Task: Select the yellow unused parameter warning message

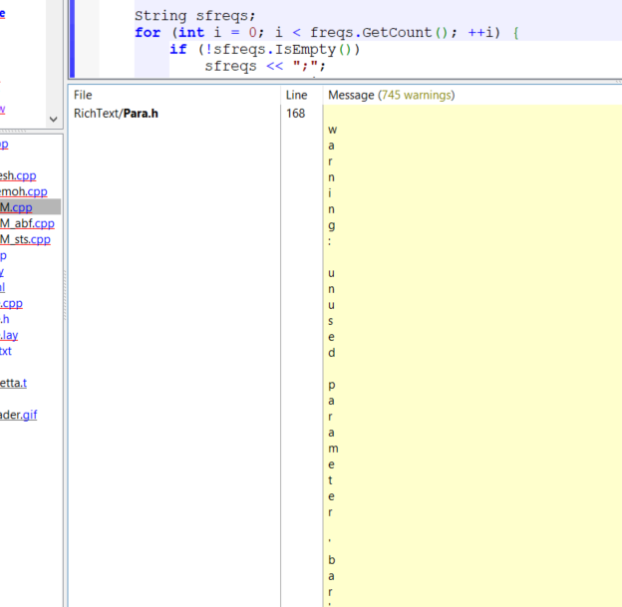Action: [x=332, y=299]
